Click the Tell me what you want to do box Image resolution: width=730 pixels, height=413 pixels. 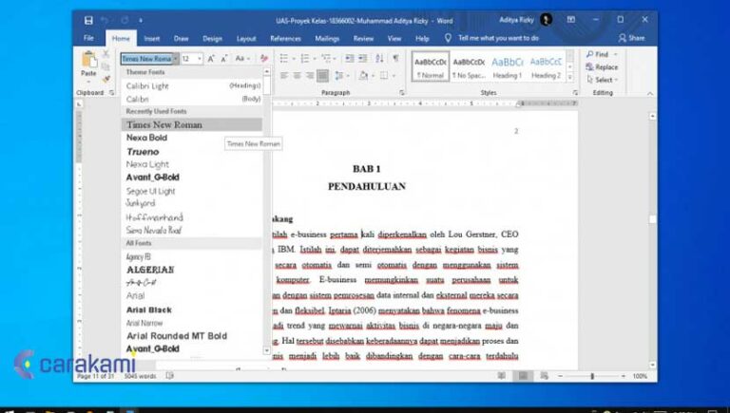(498, 38)
